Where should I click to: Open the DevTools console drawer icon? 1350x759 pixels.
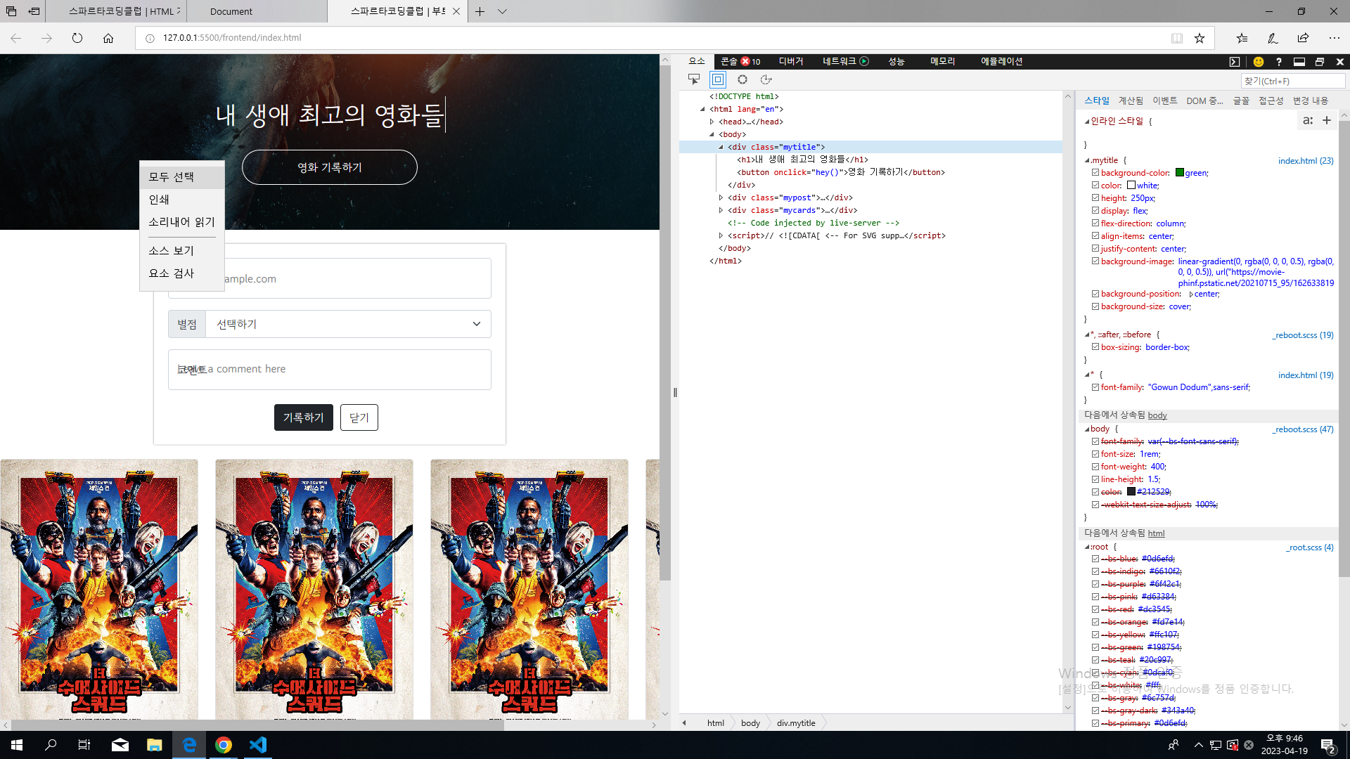[1235, 62]
